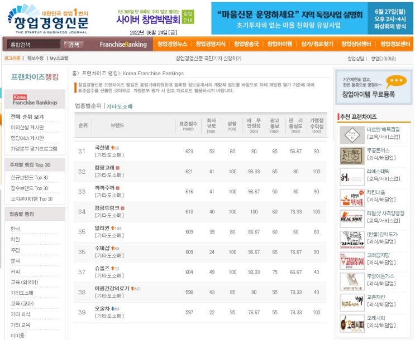Open the 창업정보센터 menu
Screen dimensions: 415x340
[395, 44]
